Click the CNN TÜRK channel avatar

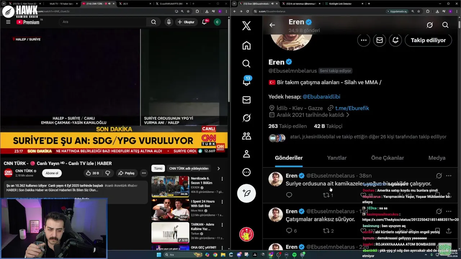(x=8, y=173)
